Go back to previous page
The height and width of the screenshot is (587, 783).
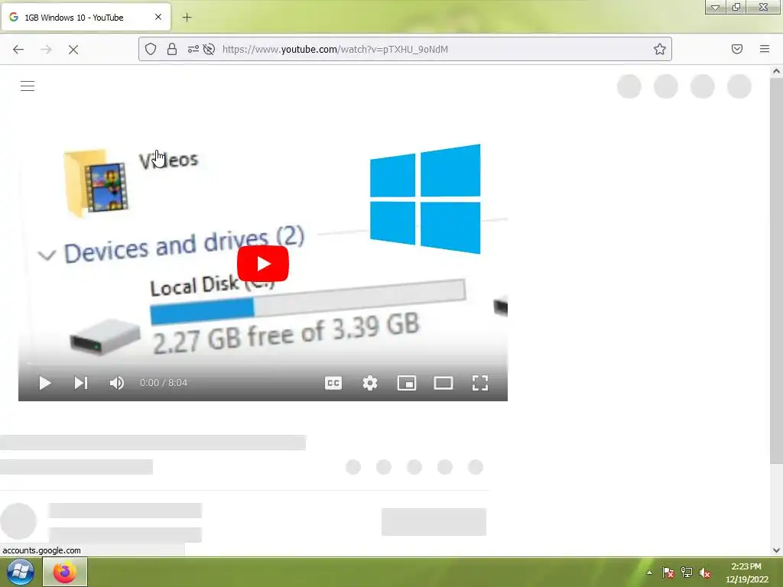[18, 49]
